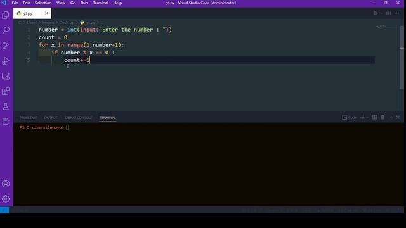Open the new terminal launch profile dropdown

(x=367, y=117)
